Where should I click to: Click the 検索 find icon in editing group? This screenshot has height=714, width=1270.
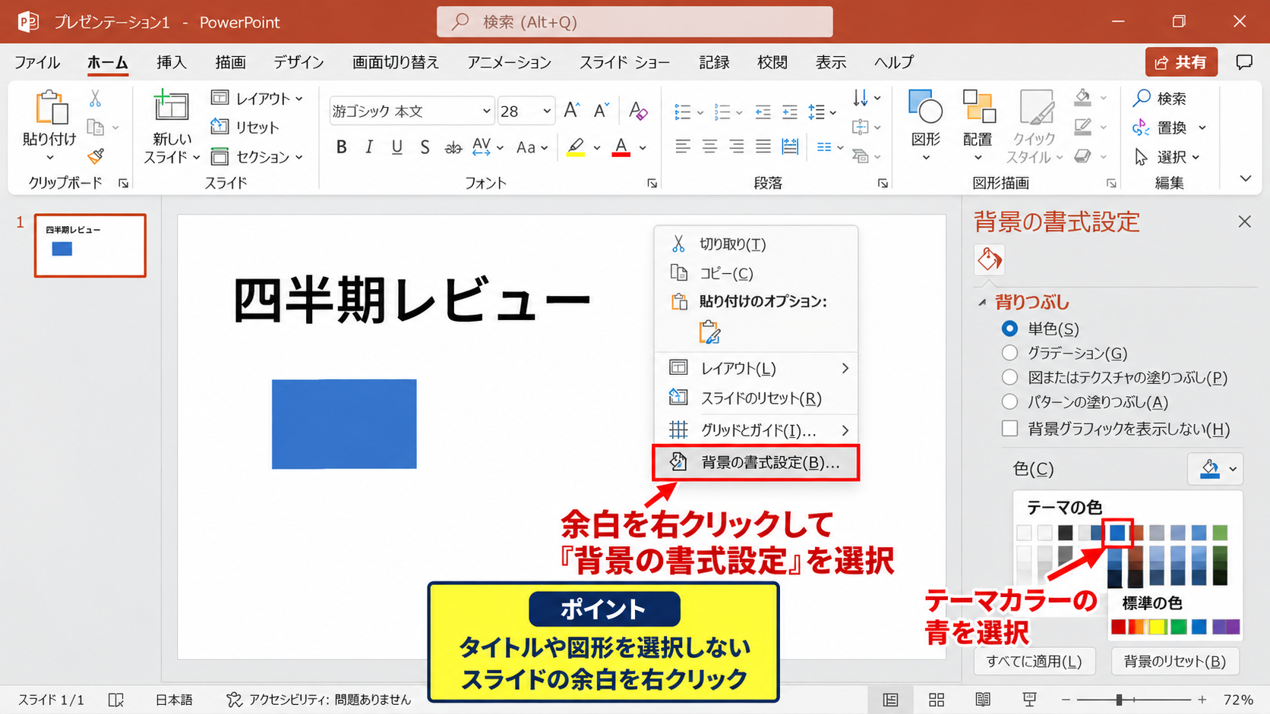(x=1160, y=98)
